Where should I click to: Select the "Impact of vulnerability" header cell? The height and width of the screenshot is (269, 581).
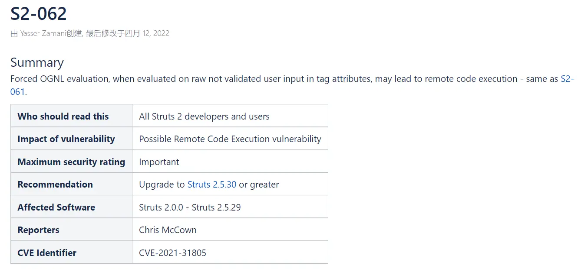coord(66,139)
